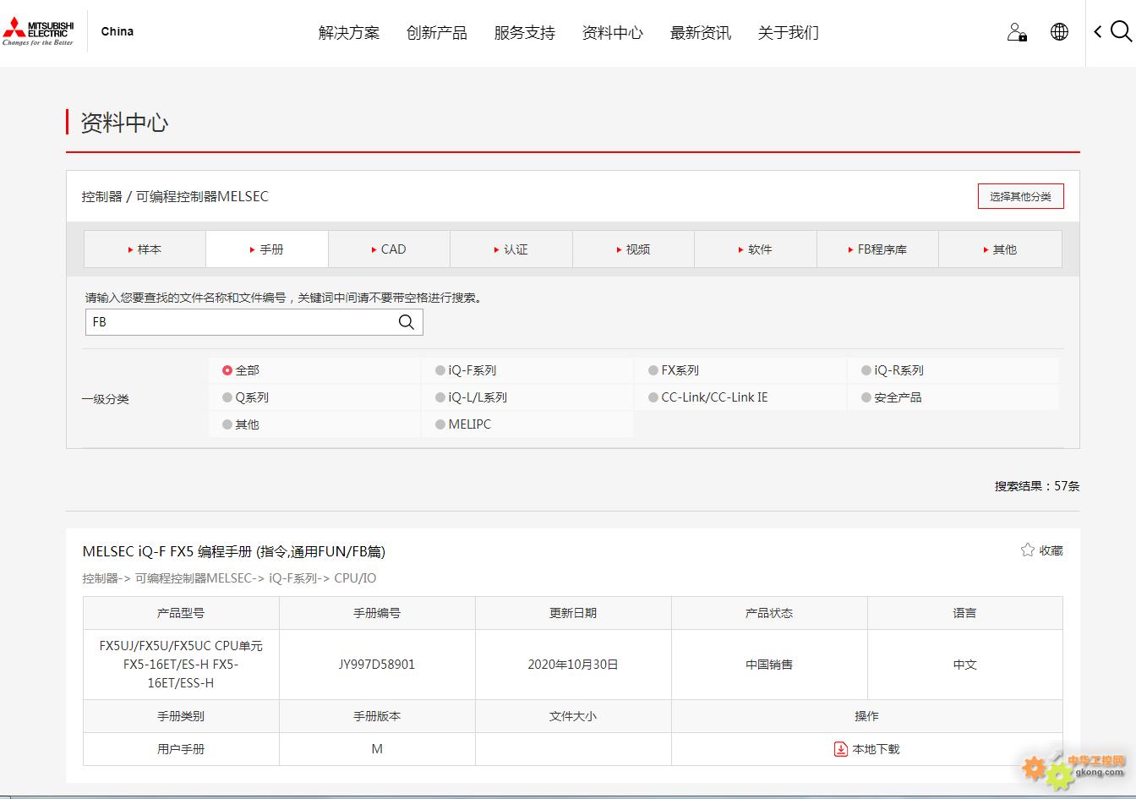The image size is (1136, 799).
Task: Select the iQ-R系列 radio option
Action: coord(866,370)
